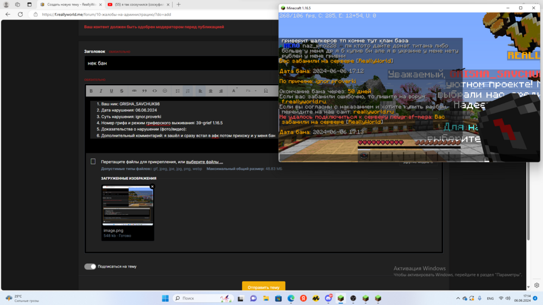The height and width of the screenshot is (305, 543).
Task: Open the tab actions menu icon
Action: pyautogui.click(x=29, y=4)
